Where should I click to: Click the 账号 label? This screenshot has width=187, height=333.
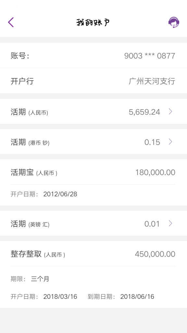20,56
